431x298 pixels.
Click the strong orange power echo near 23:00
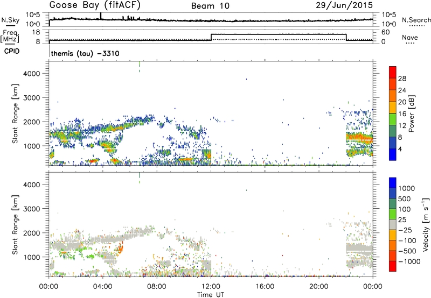(359, 137)
